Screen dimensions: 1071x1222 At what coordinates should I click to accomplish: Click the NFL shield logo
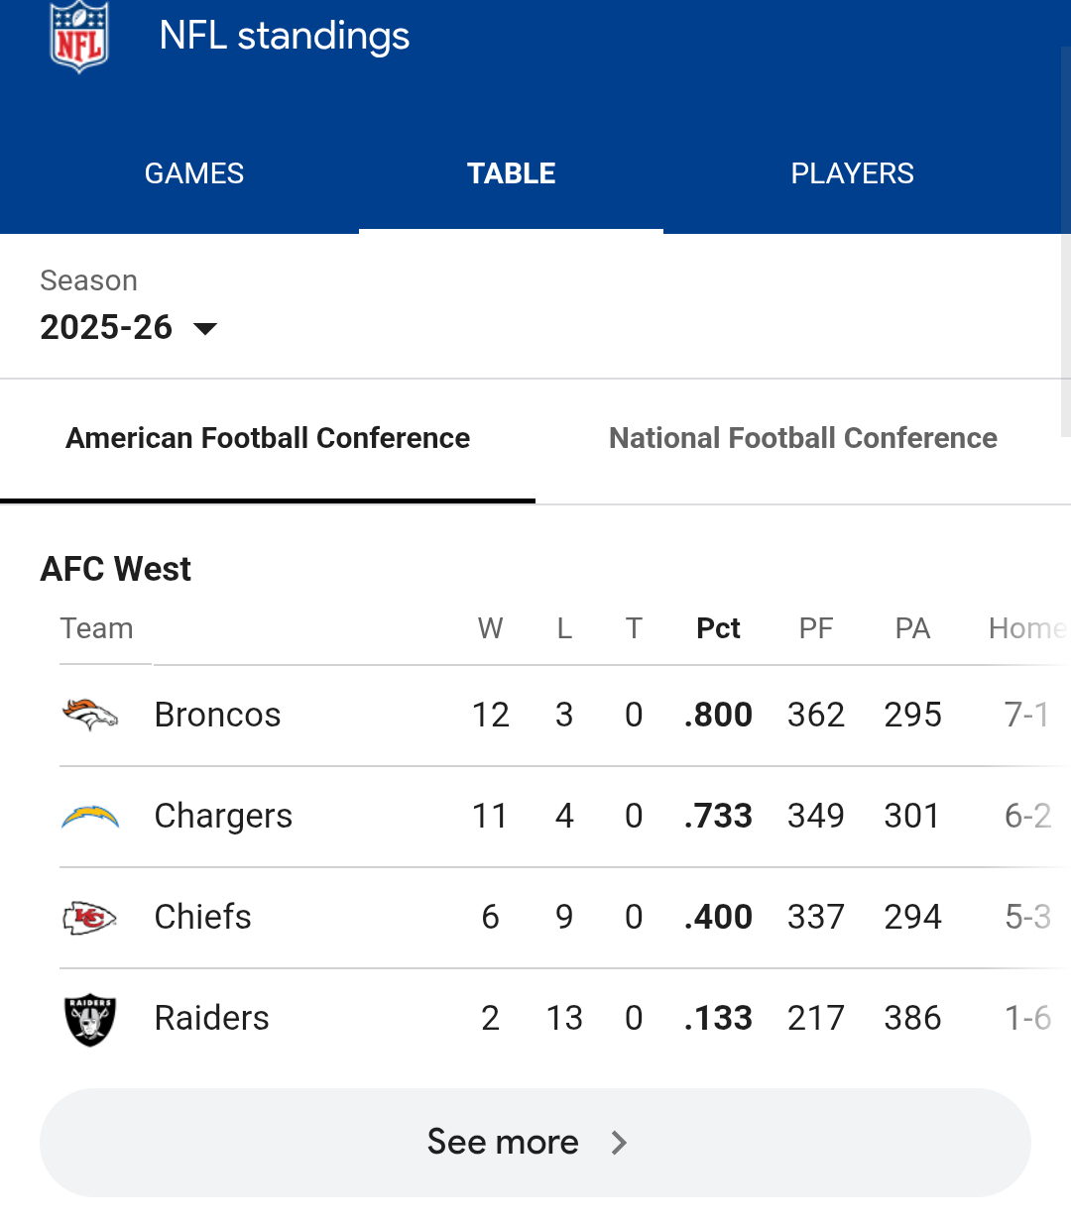[79, 37]
